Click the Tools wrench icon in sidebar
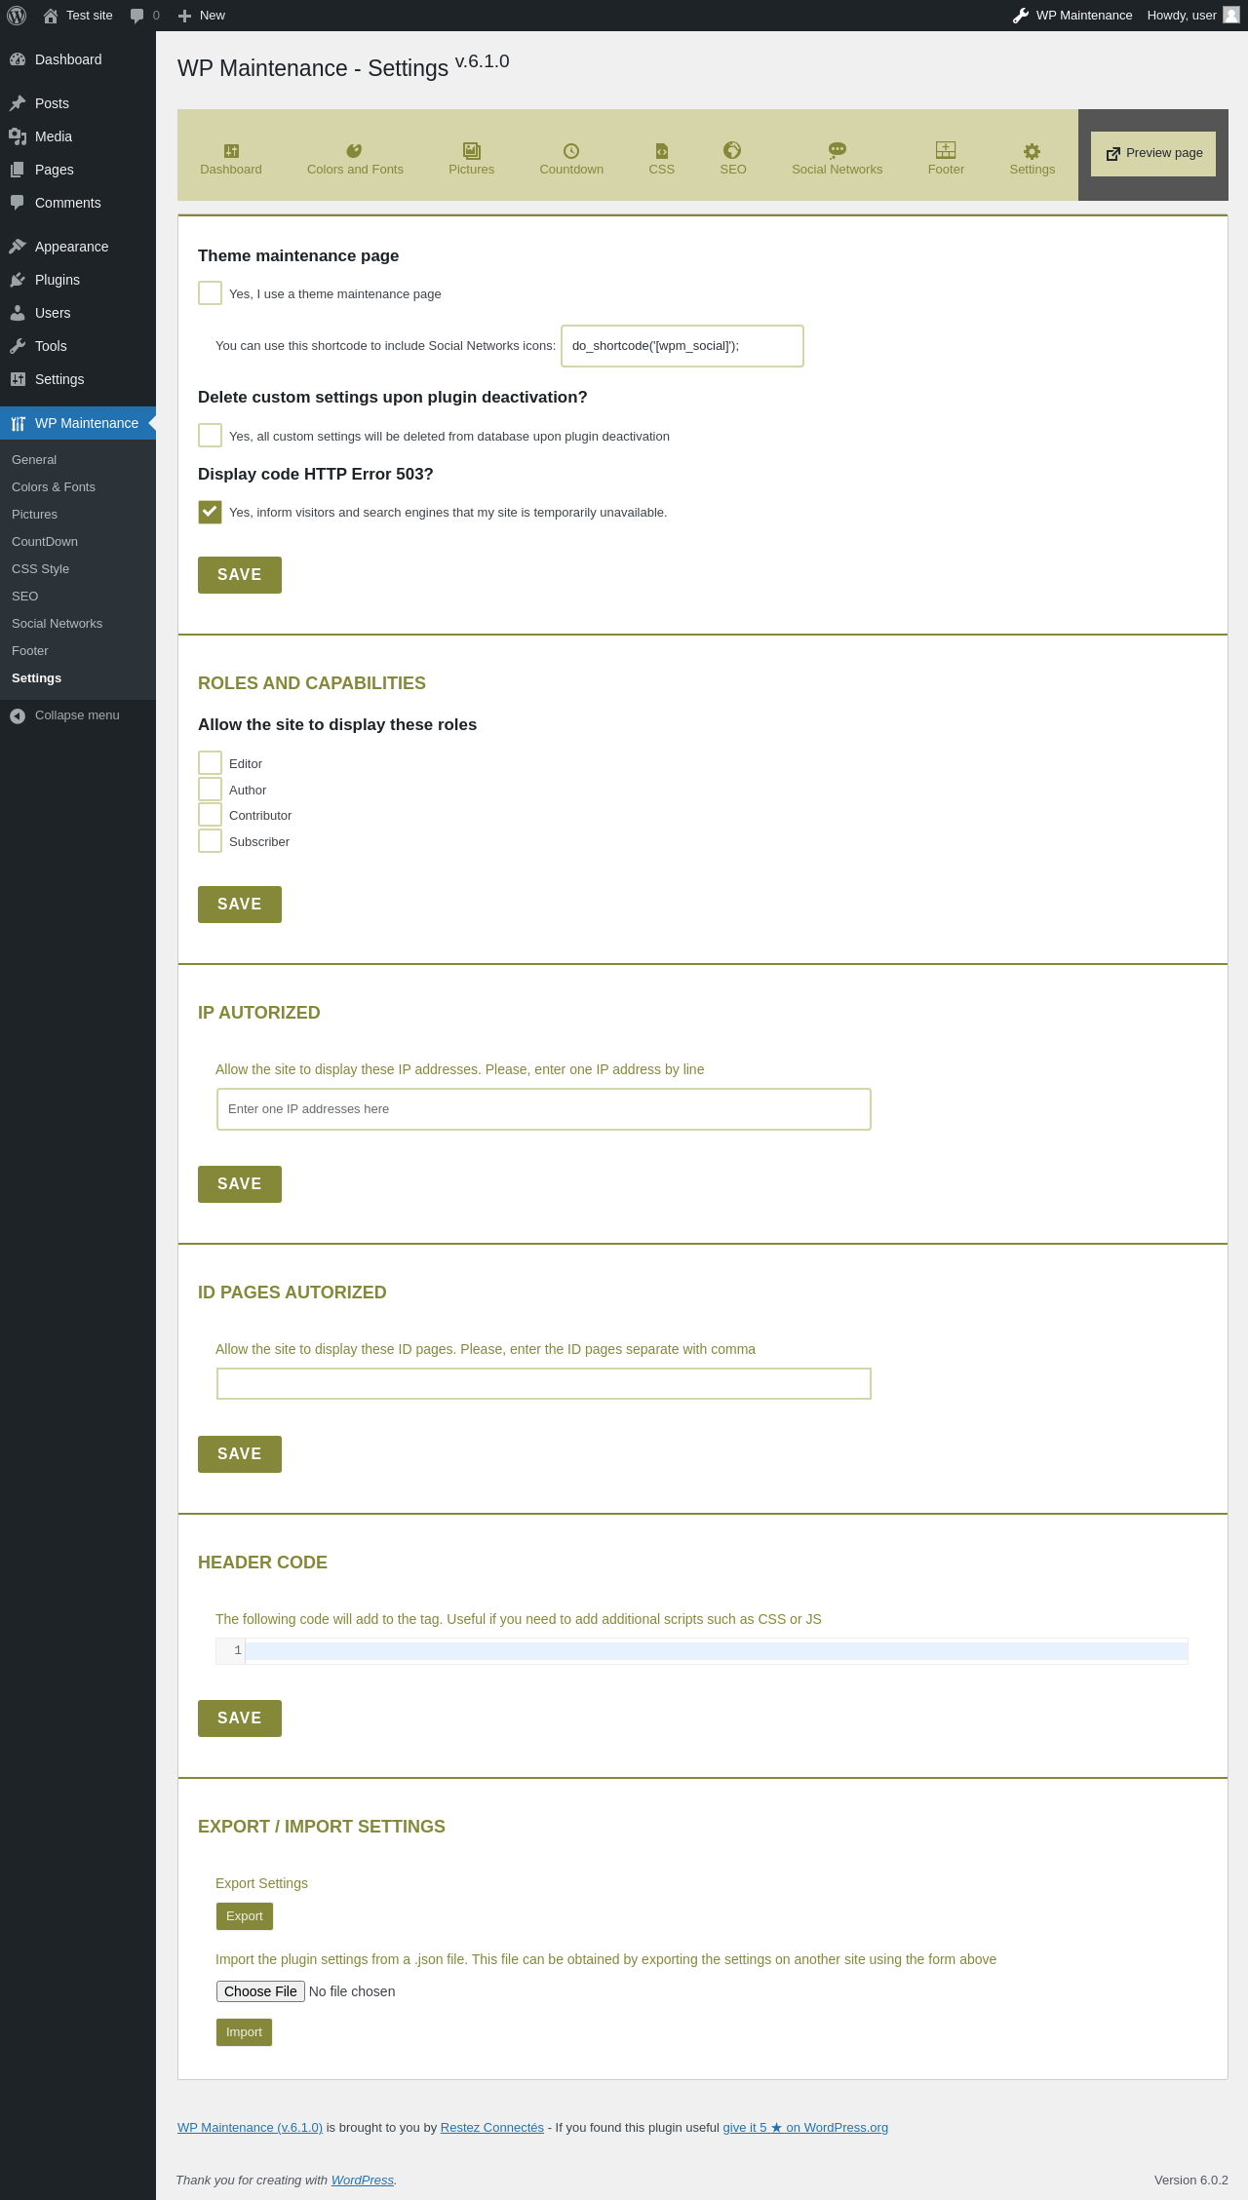Viewport: 1248px width, 2200px height. (x=18, y=346)
